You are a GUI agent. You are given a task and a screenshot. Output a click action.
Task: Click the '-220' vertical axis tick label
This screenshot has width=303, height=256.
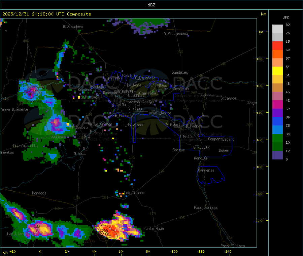[x=259, y=221]
